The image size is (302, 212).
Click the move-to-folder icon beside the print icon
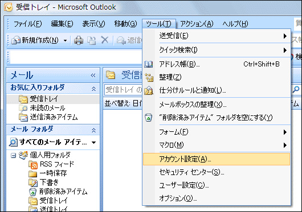pyautogui.click(x=92, y=40)
